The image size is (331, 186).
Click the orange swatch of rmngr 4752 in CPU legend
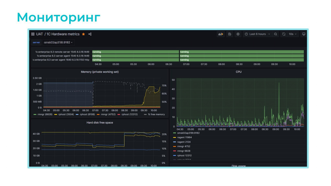(x=174, y=146)
